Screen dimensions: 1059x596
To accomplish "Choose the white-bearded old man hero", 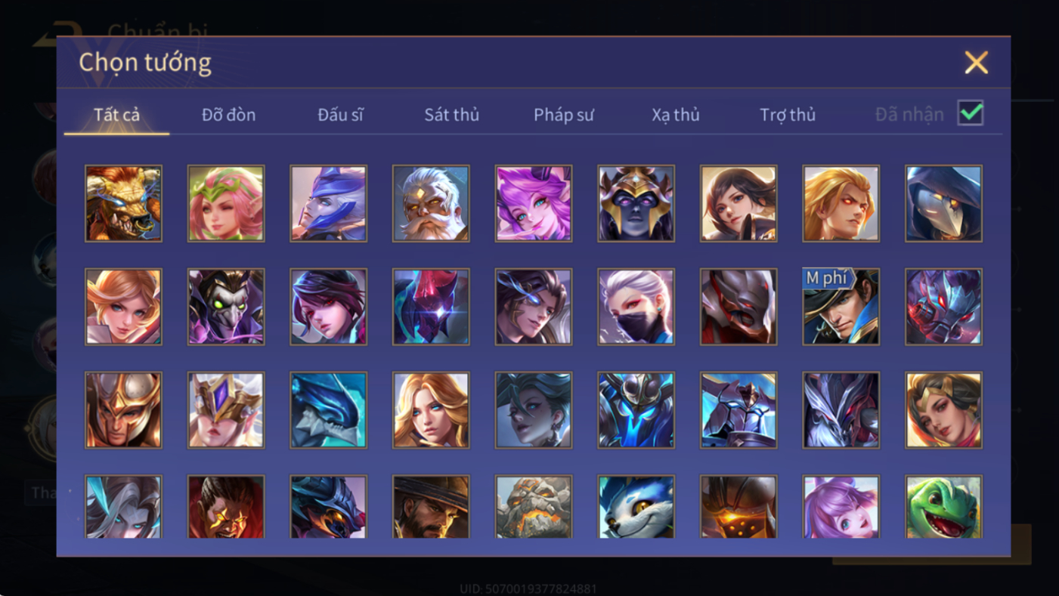I will pyautogui.click(x=431, y=204).
